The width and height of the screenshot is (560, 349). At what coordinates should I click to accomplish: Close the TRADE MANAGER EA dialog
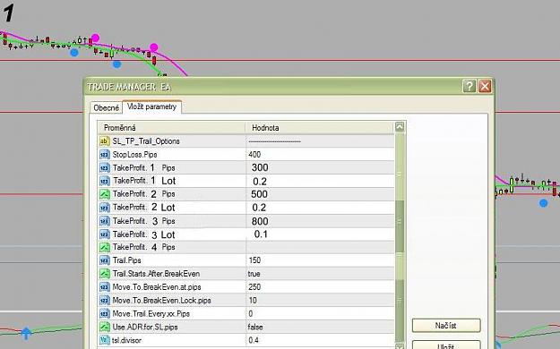coord(485,86)
